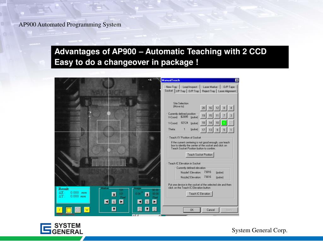The height and width of the screenshot is (242, 323).
Task: Move to socket site 3
Action: (231, 116)
